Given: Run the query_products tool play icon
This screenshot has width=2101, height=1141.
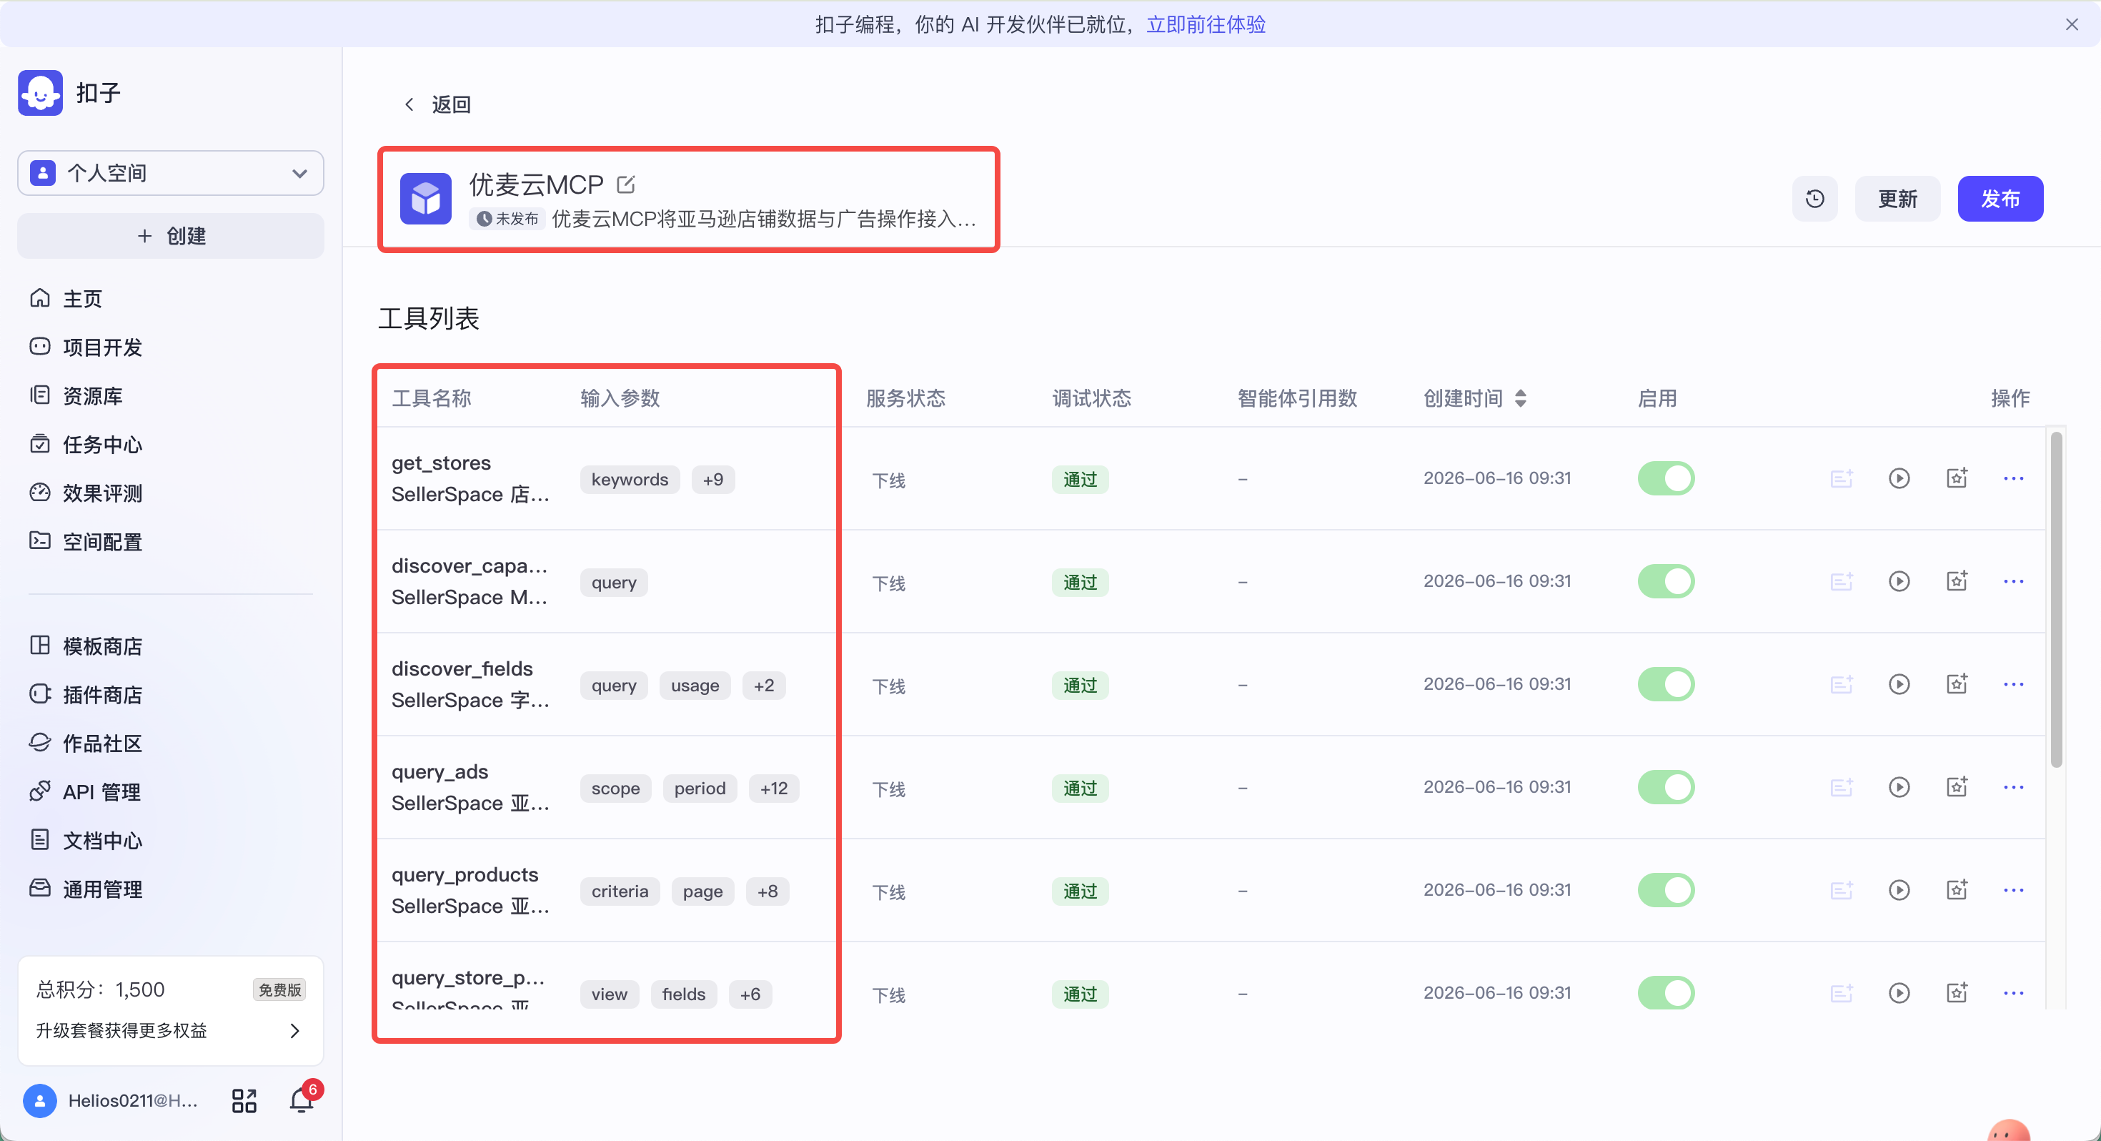Looking at the screenshot, I should coord(1899,889).
